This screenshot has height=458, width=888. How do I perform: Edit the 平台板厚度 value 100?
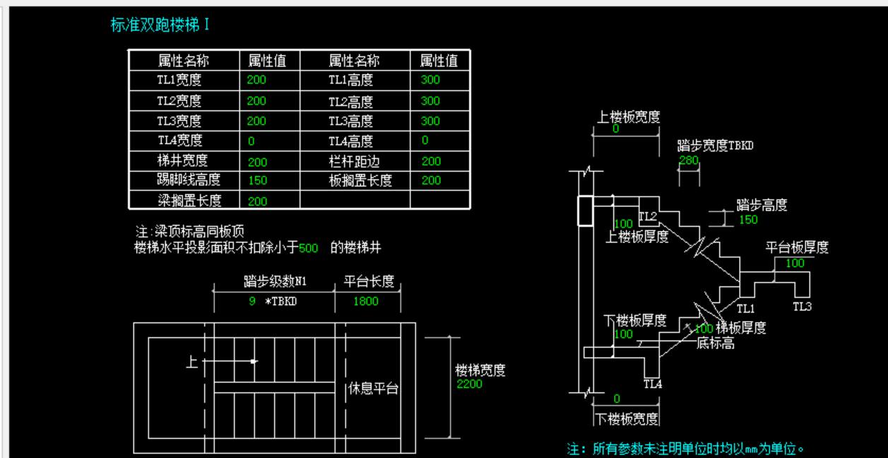tap(795, 263)
